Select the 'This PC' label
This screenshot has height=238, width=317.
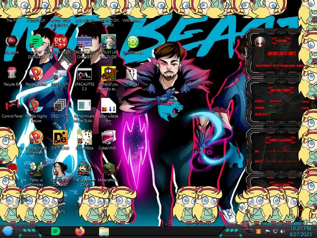(x=12, y=20)
